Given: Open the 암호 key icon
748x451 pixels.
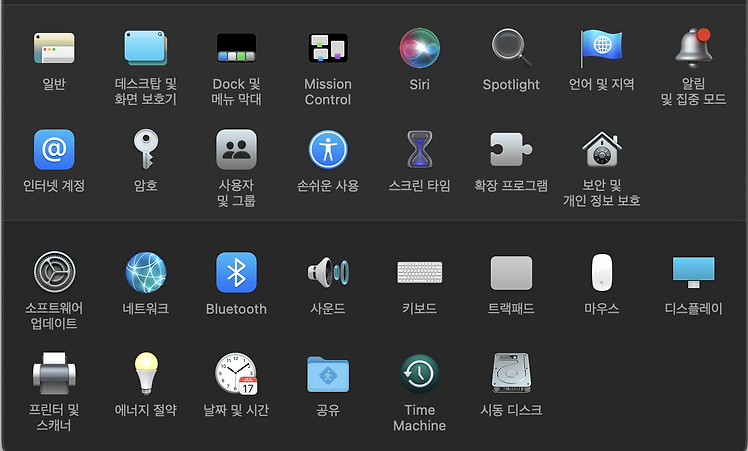Looking at the screenshot, I should (146, 149).
